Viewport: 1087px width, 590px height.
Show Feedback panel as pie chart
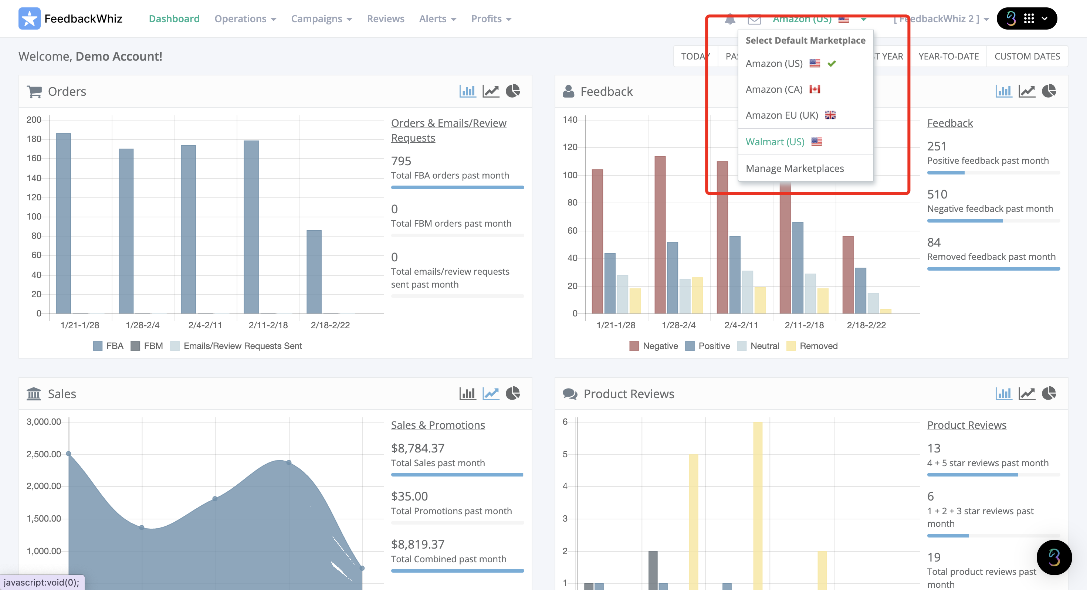[x=1049, y=91]
